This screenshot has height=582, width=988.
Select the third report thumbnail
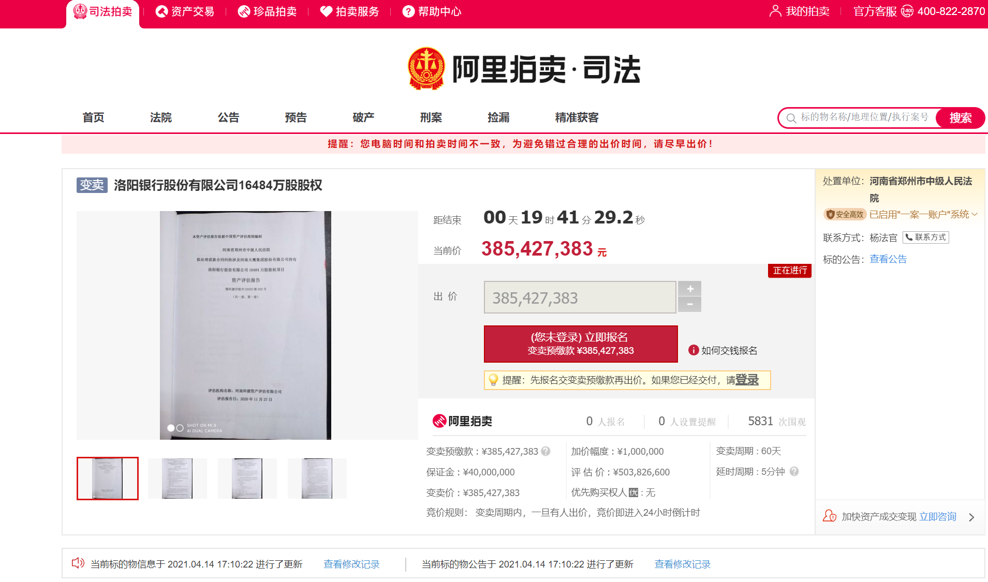(x=247, y=479)
